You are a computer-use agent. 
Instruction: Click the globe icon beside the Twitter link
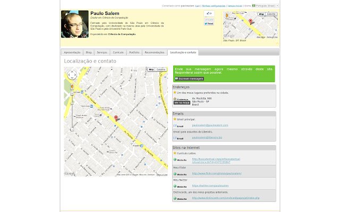pyautogui.click(x=175, y=186)
